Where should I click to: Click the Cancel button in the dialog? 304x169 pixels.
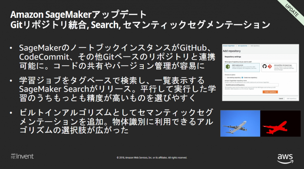click(x=281, y=99)
